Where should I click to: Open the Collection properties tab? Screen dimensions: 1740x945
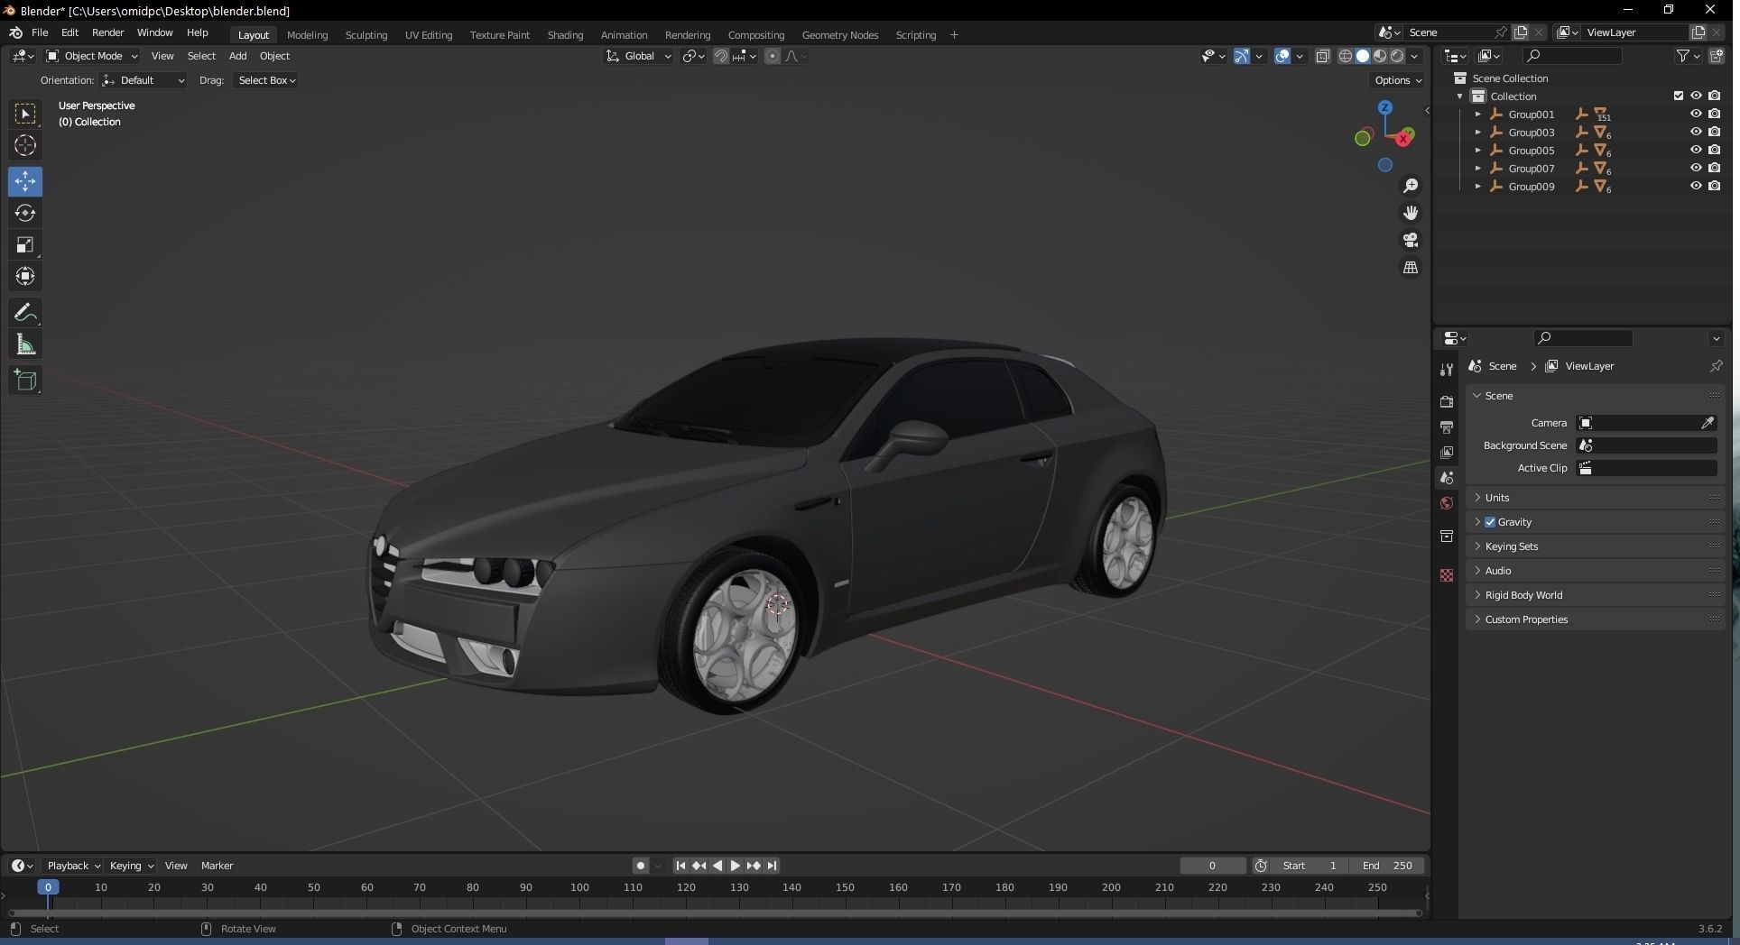[x=1447, y=537]
